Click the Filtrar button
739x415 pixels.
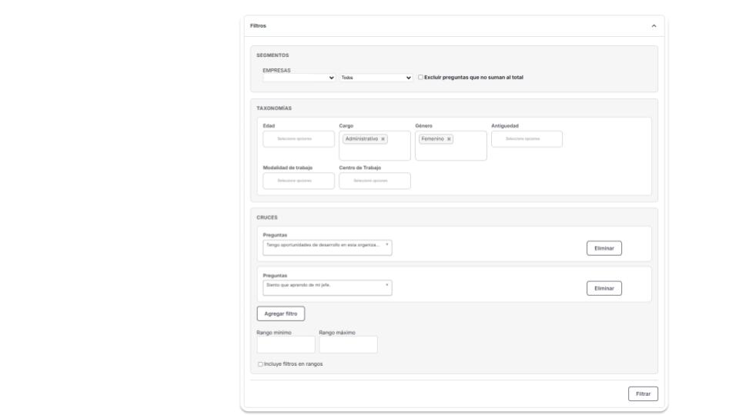pyautogui.click(x=643, y=393)
